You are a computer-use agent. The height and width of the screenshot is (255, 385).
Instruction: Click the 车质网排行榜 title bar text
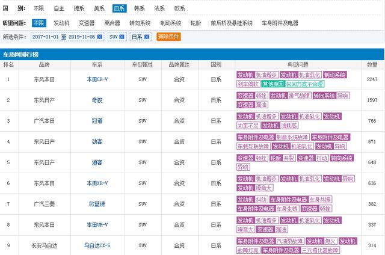[x=20, y=55]
